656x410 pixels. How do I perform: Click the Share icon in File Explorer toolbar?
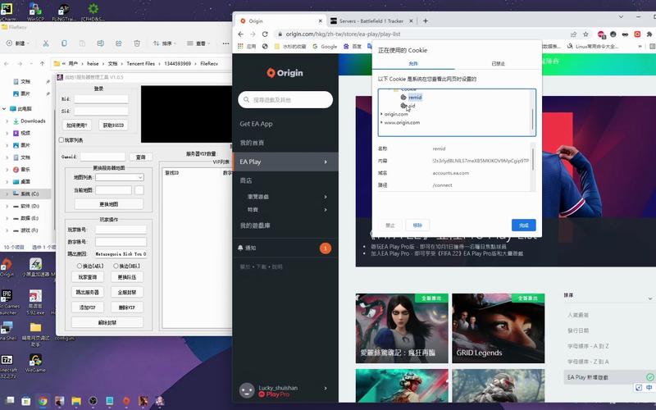(x=119, y=43)
